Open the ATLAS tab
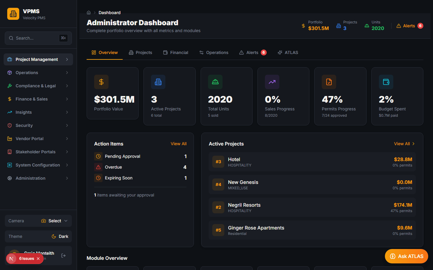 pyautogui.click(x=288, y=52)
